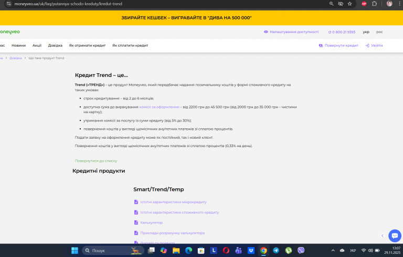Open the Акції menu item
403x257 pixels.
click(37, 46)
